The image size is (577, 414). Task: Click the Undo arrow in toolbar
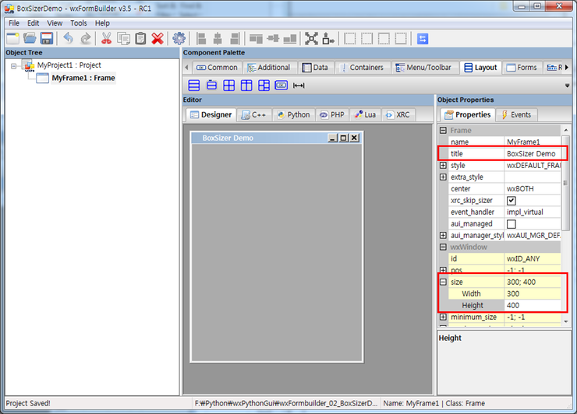coord(69,38)
